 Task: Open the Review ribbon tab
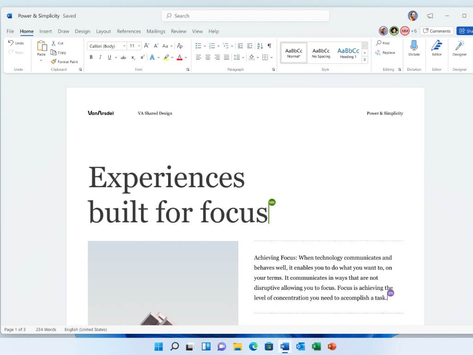[178, 31]
